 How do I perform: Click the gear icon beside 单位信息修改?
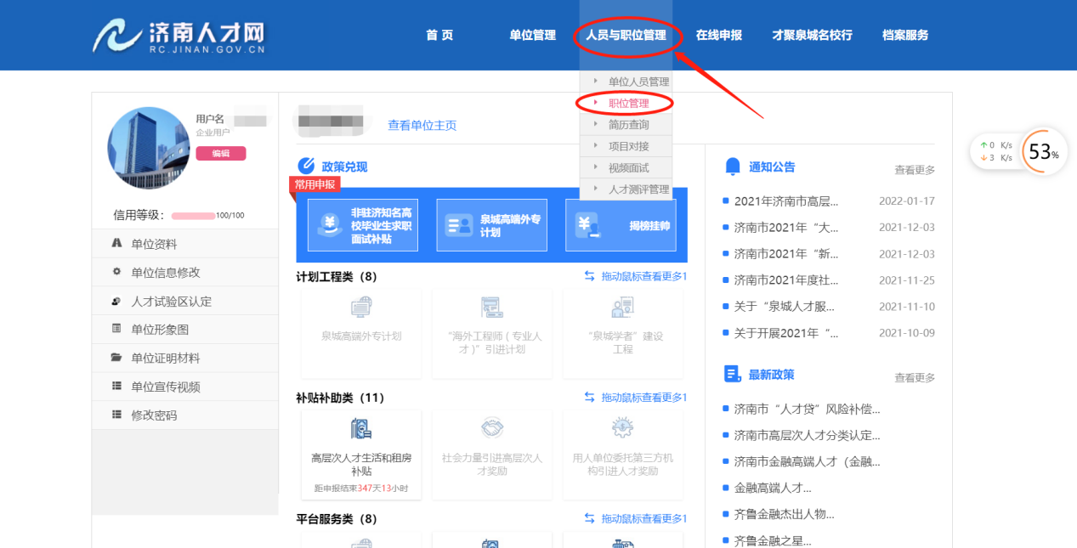click(116, 272)
